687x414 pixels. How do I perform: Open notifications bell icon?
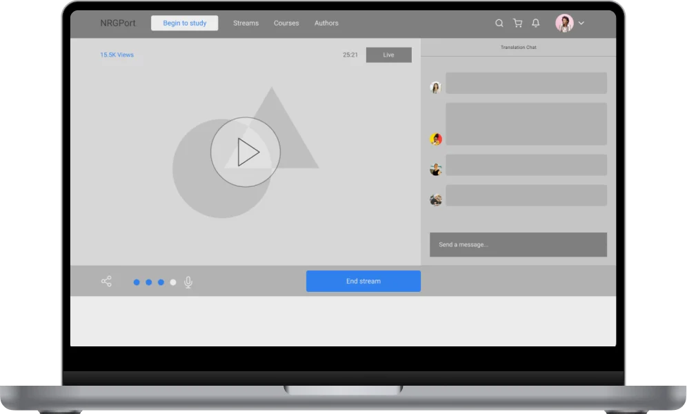click(x=535, y=23)
